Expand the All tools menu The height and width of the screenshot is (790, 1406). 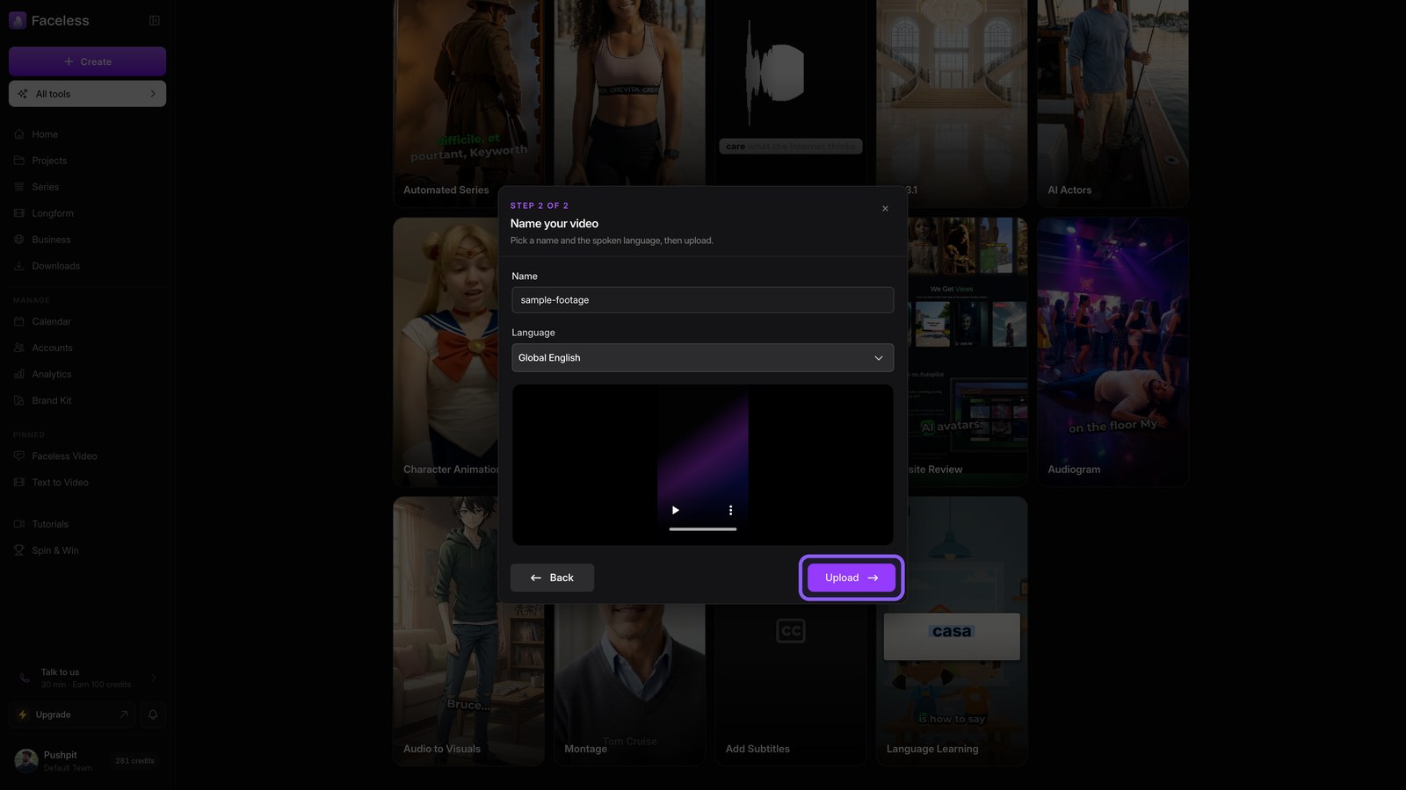click(87, 94)
